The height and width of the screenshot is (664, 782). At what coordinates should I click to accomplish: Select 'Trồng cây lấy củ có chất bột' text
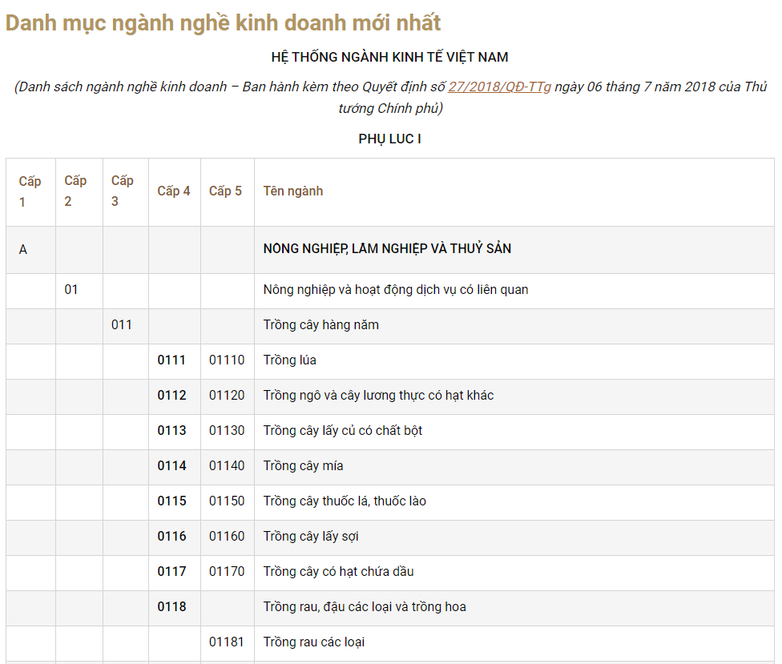(343, 431)
